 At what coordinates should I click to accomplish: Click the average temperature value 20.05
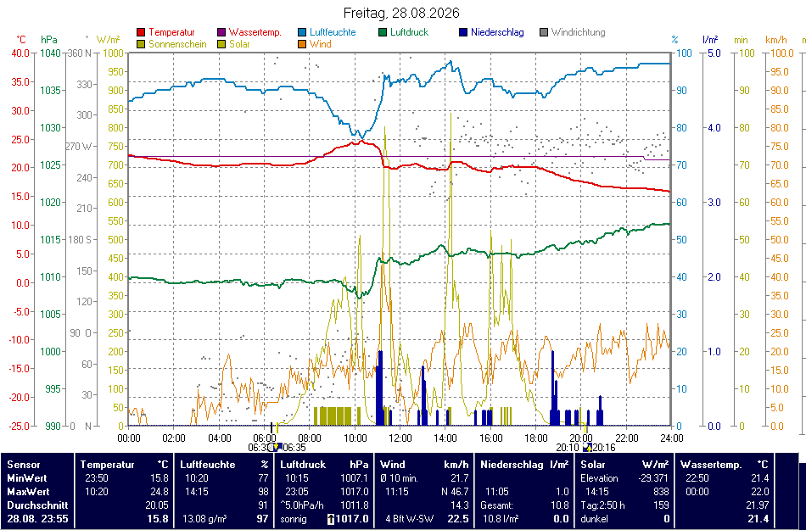point(157,505)
